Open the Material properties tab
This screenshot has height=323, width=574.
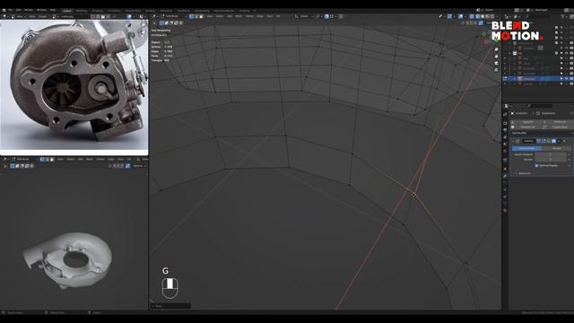pos(505,211)
